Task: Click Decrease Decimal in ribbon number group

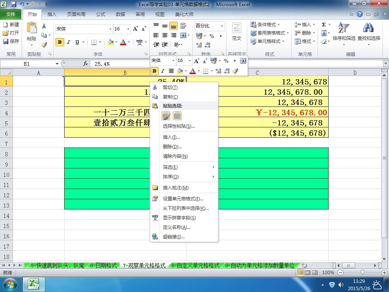Action: tap(208, 45)
